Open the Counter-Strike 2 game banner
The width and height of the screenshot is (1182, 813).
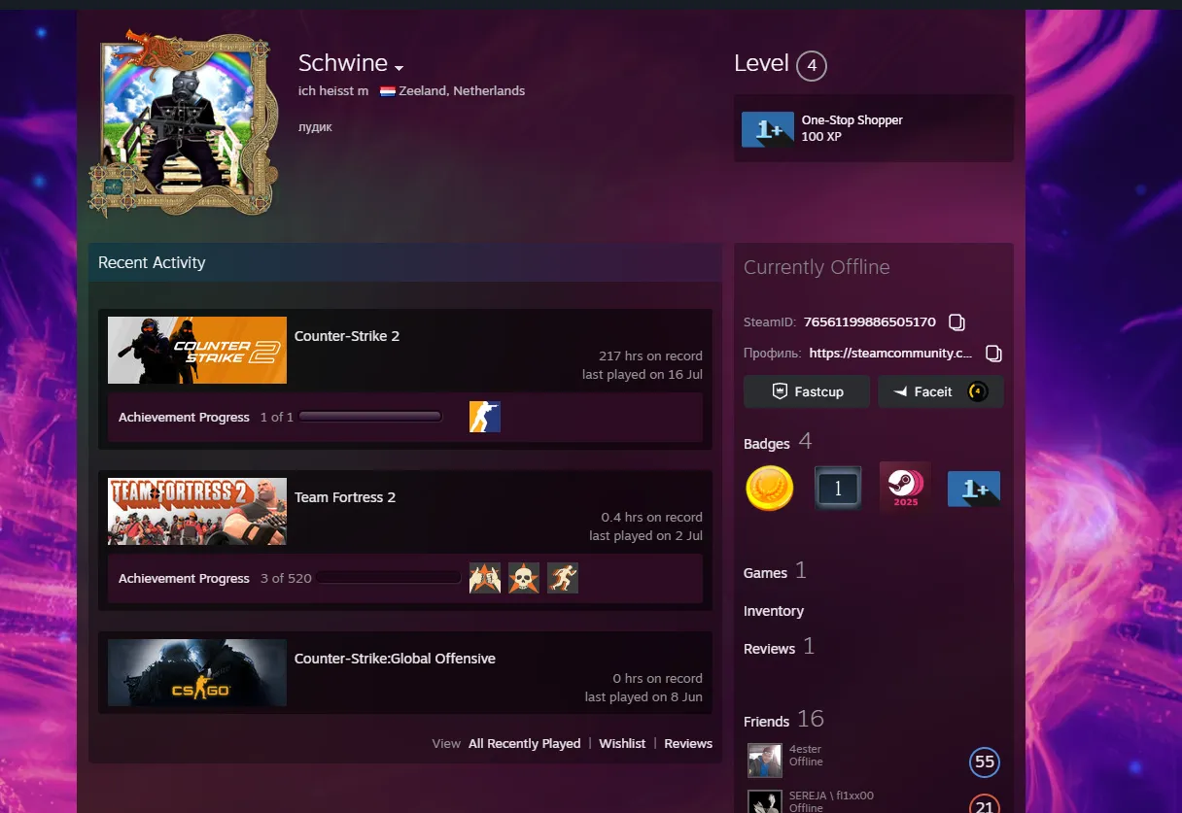coord(197,350)
